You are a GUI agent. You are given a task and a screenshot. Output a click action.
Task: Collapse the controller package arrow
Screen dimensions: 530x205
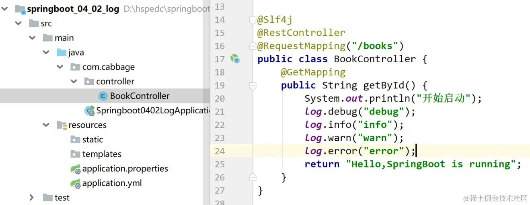point(74,81)
